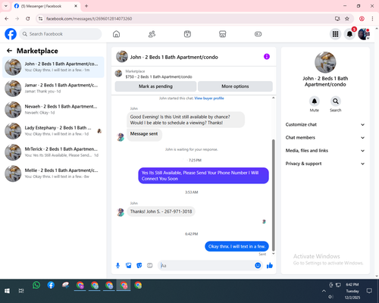Open the Jamar conversation
The image size is (379, 303).
tap(53, 89)
